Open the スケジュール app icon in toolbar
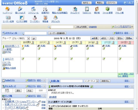138x110 pixels. pos(33,9)
